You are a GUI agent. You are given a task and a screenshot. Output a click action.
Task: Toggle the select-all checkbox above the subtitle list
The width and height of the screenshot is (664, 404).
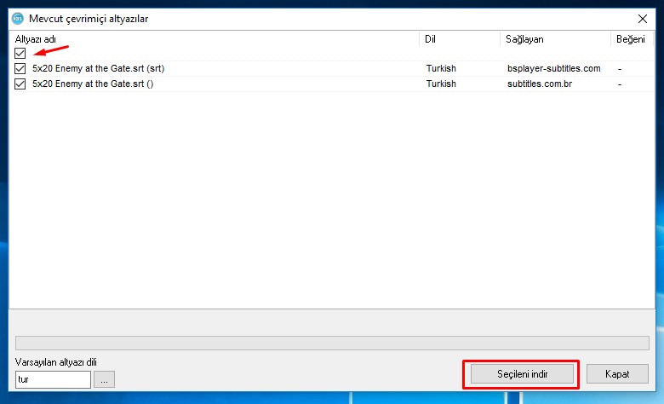[x=20, y=54]
